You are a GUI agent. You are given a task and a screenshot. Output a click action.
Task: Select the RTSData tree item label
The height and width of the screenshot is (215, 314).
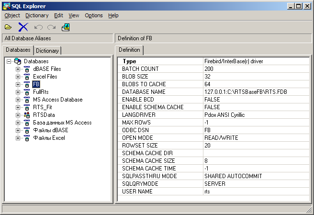click(44, 115)
